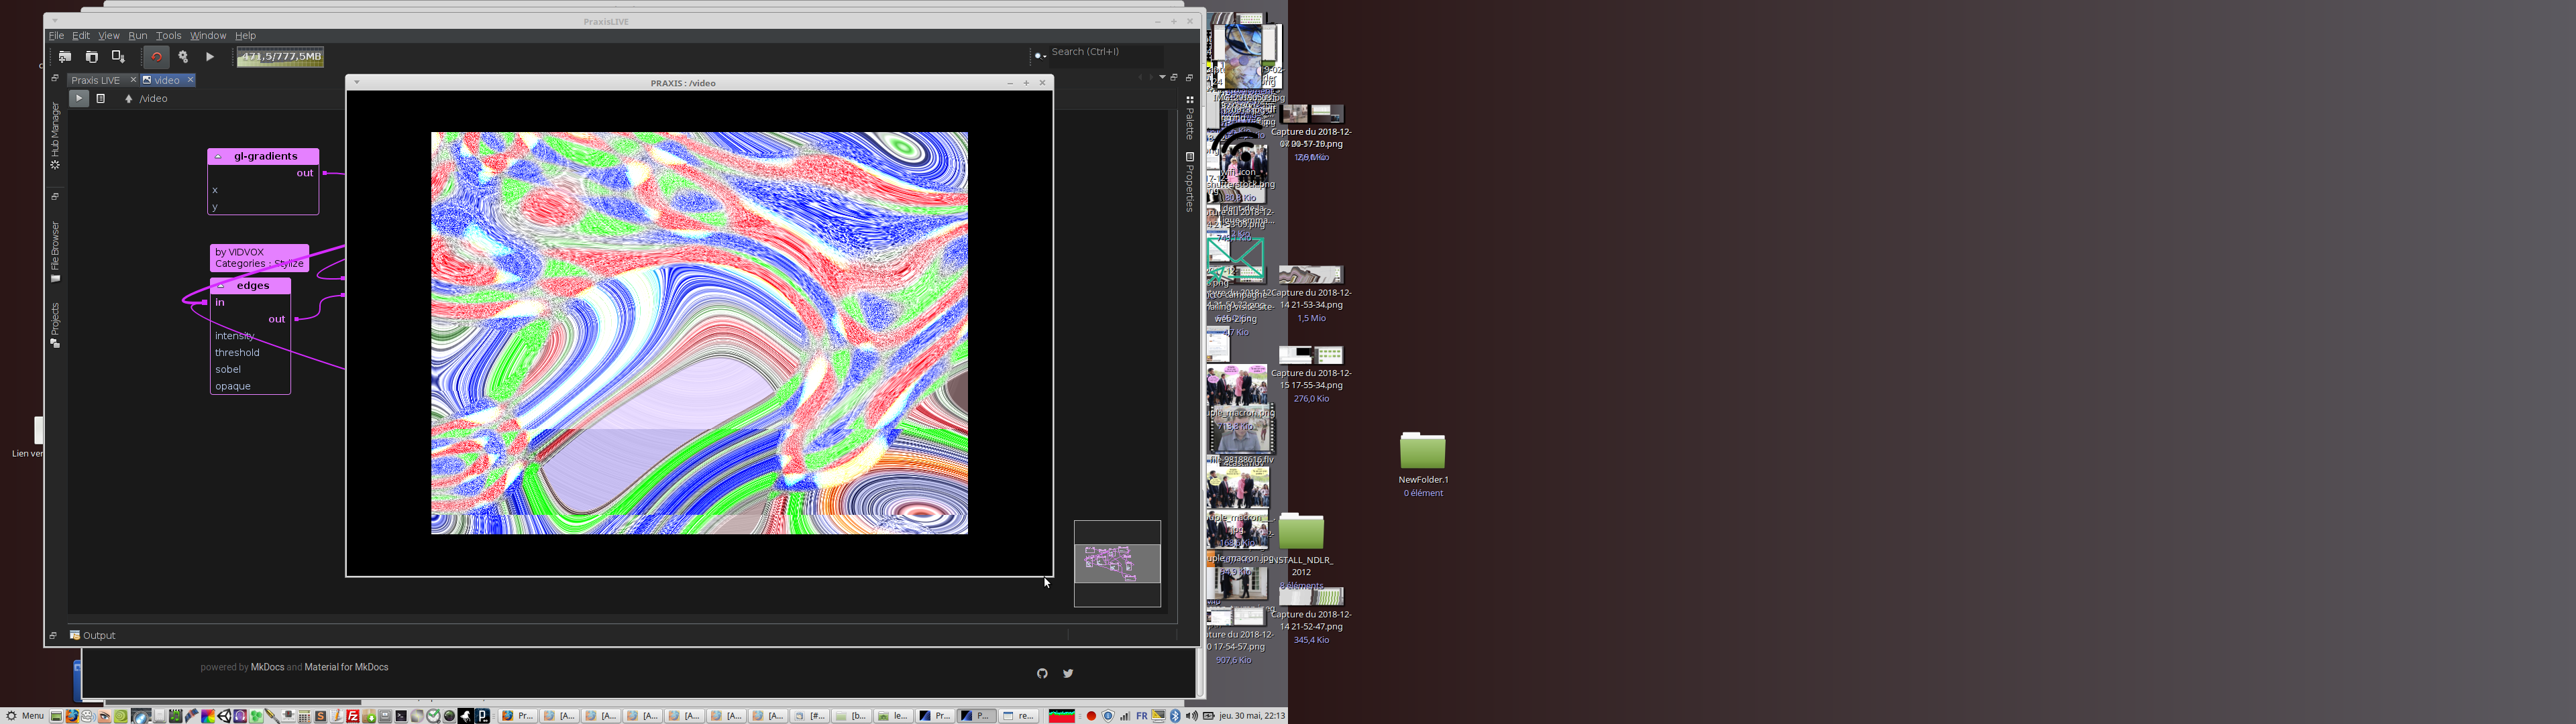Click the go-up-level arrow beside /video

(128, 99)
